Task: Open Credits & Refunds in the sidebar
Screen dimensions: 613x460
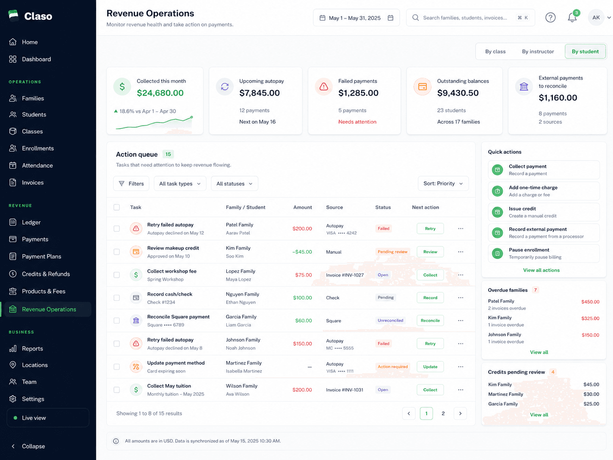Action: [x=46, y=274]
